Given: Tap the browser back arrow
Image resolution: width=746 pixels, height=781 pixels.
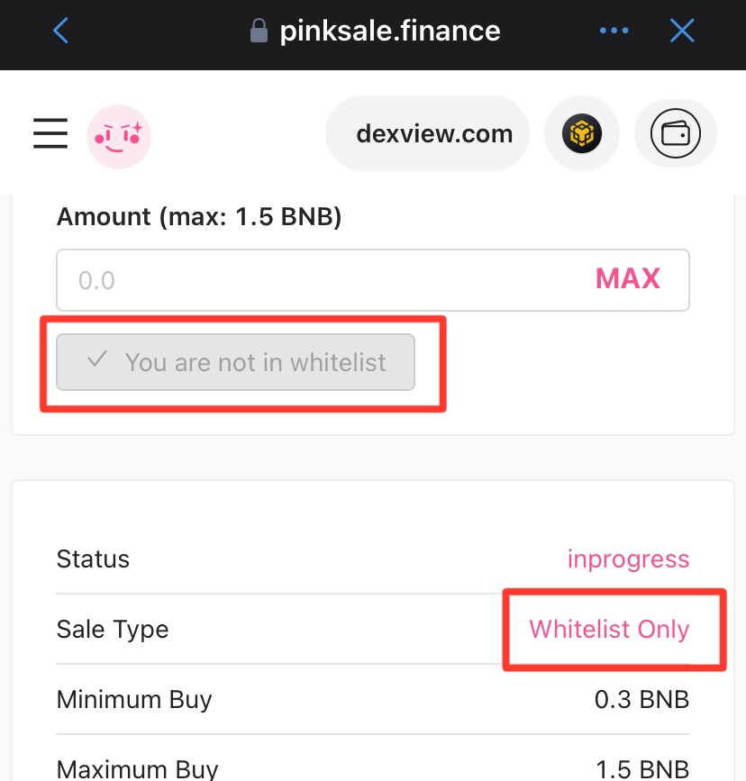Looking at the screenshot, I should pos(59,32).
